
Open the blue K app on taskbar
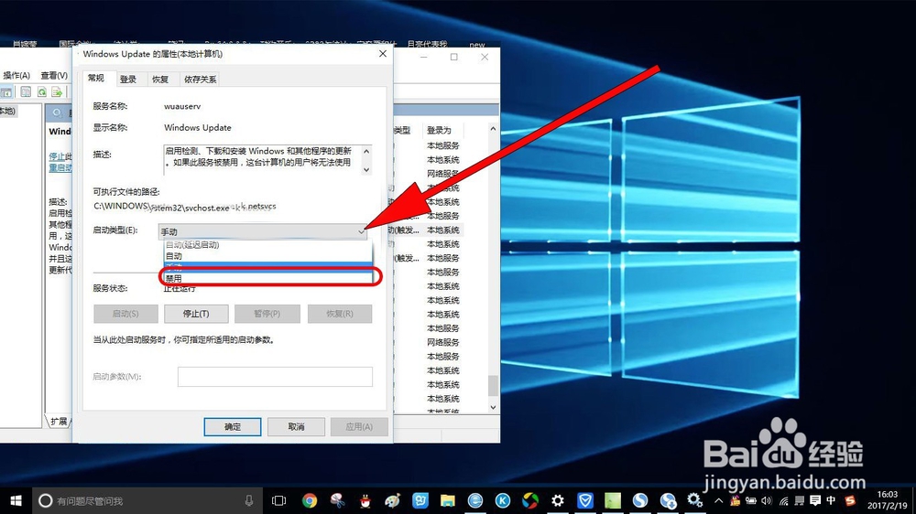point(502,500)
